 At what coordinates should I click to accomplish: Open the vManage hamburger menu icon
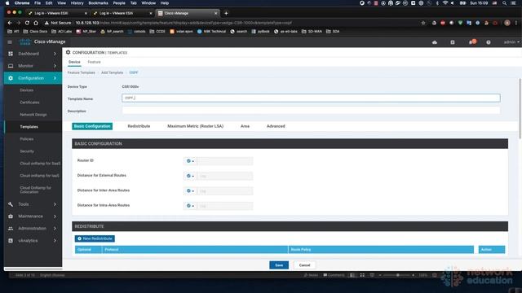pos(10,42)
